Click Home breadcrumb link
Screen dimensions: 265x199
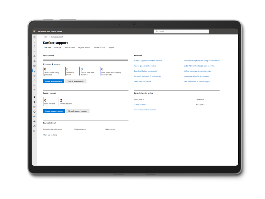click(46, 37)
